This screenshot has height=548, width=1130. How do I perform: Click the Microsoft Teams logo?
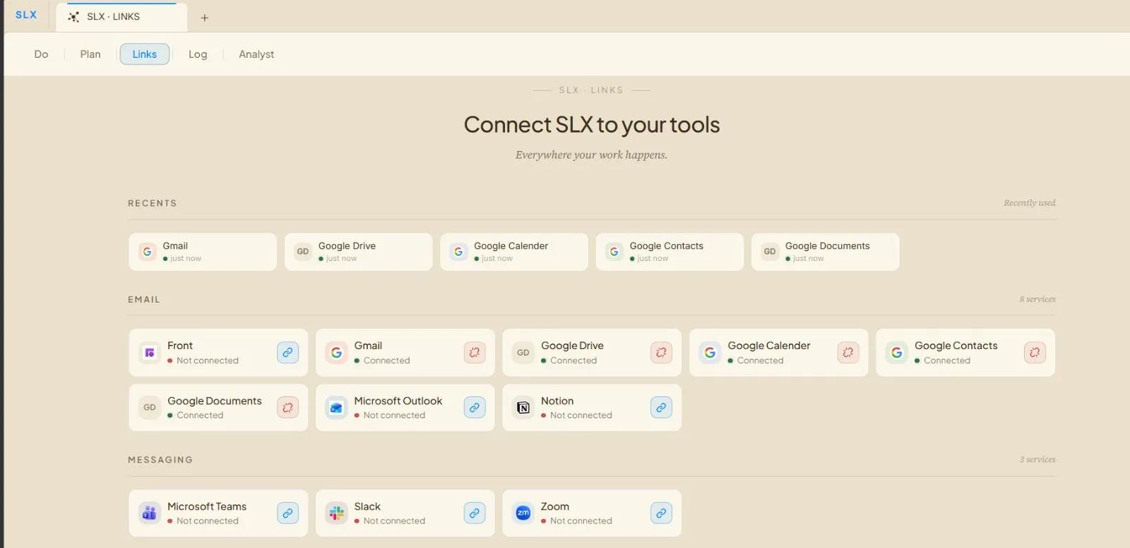point(150,513)
